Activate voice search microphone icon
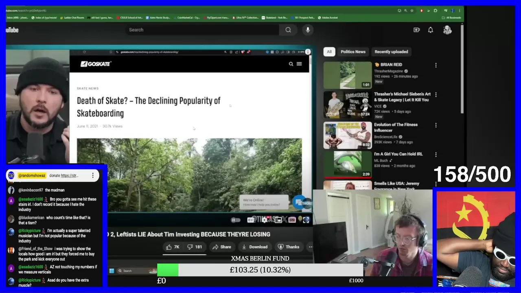The height and width of the screenshot is (293, 521). pyautogui.click(x=308, y=30)
